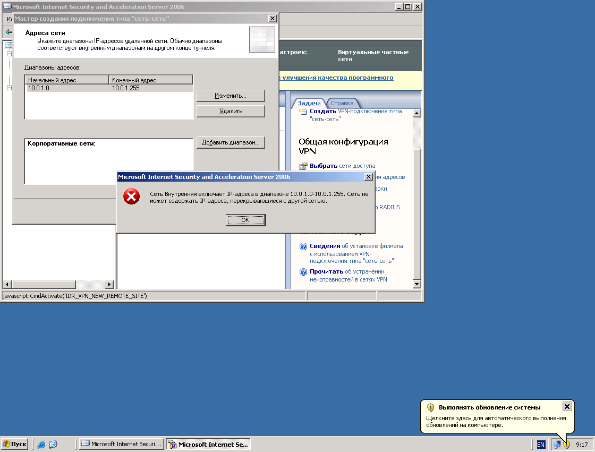Switch to Microsoft Internet Securi... taskbar button
The width and height of the screenshot is (595, 452).
122,444
